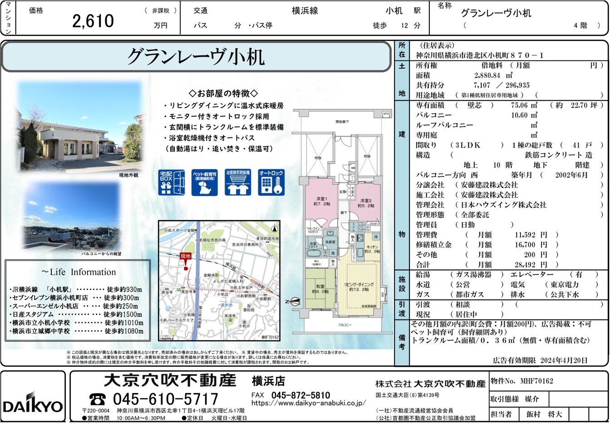Click the グランレーヴ小机 title banner
Viewport: 610px width, 423px height.
196,57
